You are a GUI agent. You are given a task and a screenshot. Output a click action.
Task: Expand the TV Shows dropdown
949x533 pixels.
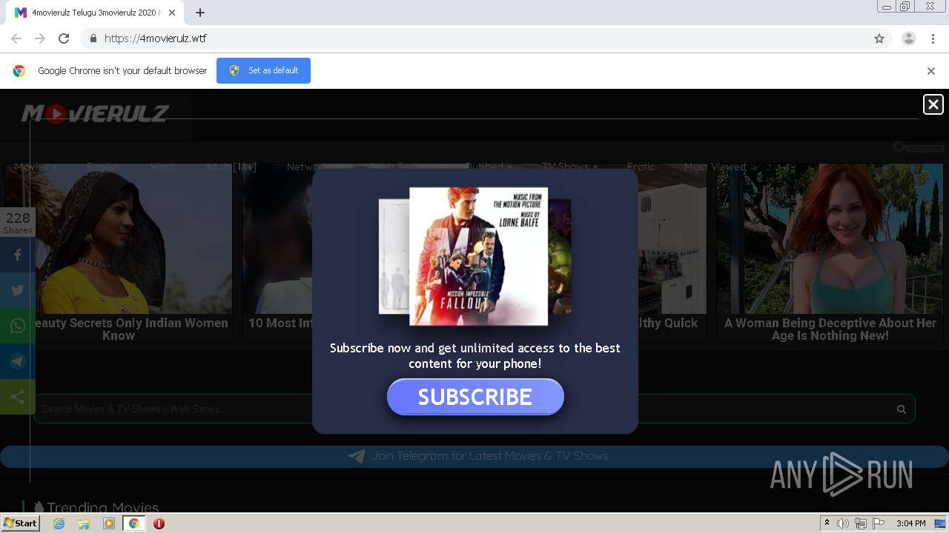[569, 167]
